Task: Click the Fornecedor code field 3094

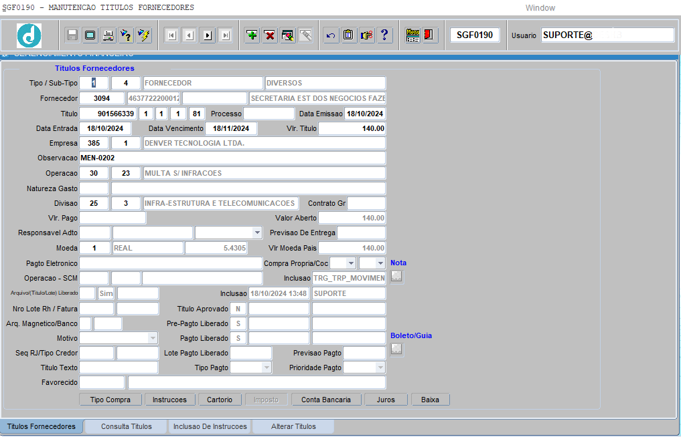Action: coord(102,98)
